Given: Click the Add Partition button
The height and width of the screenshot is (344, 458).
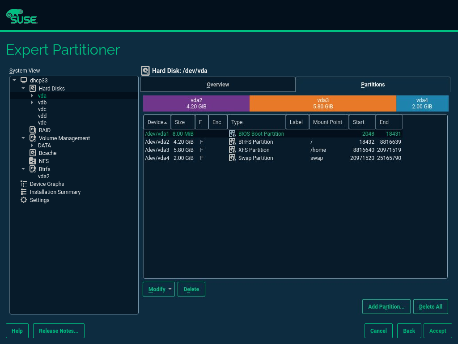Looking at the screenshot, I should (x=386, y=306).
